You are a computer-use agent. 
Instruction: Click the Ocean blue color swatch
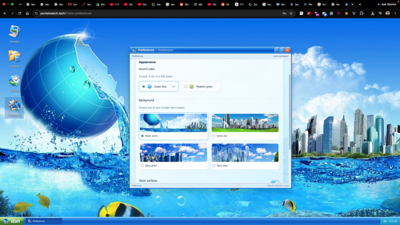149,86
